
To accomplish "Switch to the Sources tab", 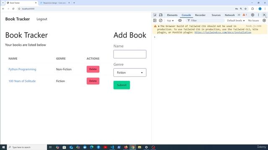I will [x=216, y=15].
